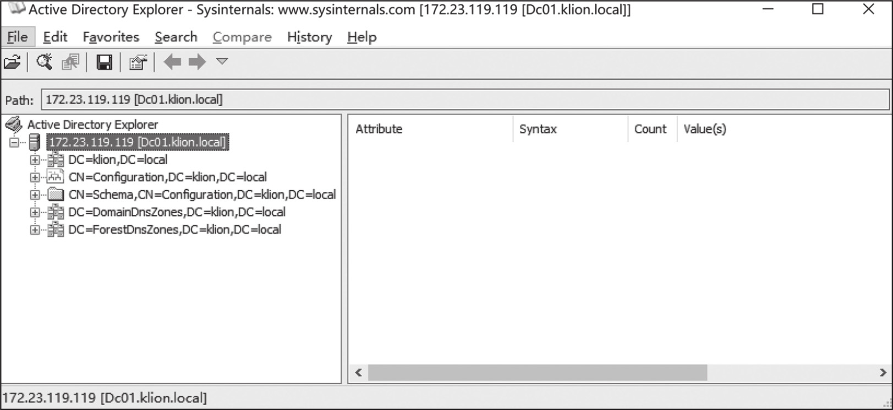Expand the DC=klion,DC=local node
The width and height of the screenshot is (893, 410).
pos(35,160)
